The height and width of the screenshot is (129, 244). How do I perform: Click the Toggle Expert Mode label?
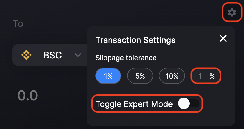pyautogui.click(x=134, y=104)
